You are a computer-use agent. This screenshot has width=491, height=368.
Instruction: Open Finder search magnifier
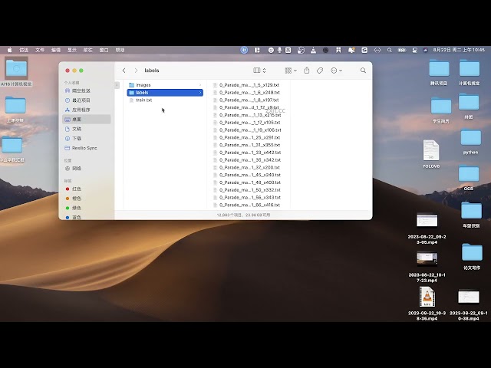point(363,71)
